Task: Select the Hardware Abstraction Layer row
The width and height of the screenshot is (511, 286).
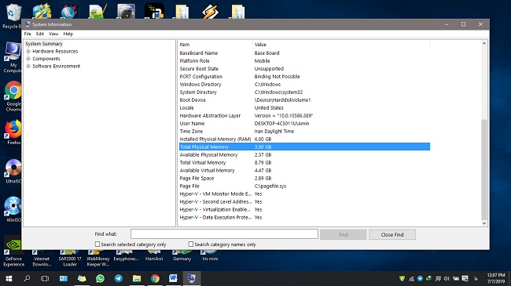Action: pyautogui.click(x=304, y=116)
